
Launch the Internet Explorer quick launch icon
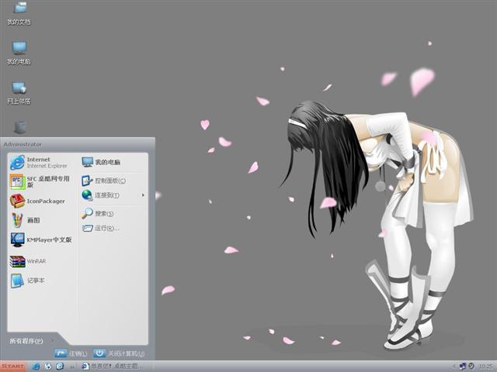click(x=36, y=367)
